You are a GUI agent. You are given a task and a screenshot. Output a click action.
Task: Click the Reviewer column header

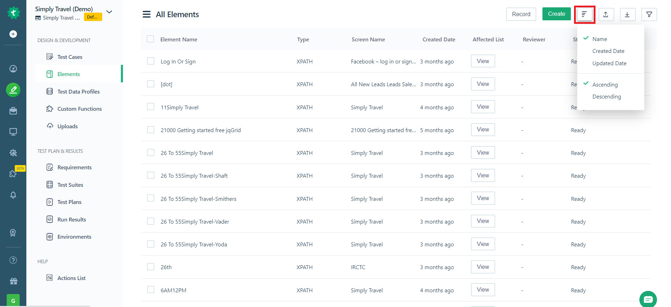click(534, 39)
